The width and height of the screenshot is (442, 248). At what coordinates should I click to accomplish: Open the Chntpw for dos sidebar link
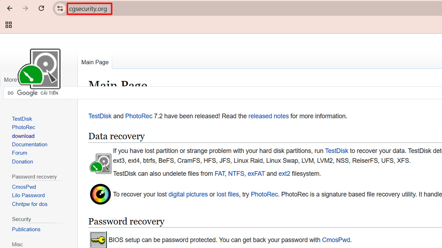pos(30,204)
